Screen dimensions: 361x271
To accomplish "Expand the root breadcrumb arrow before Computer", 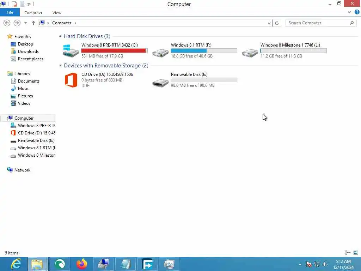I will pos(48,23).
